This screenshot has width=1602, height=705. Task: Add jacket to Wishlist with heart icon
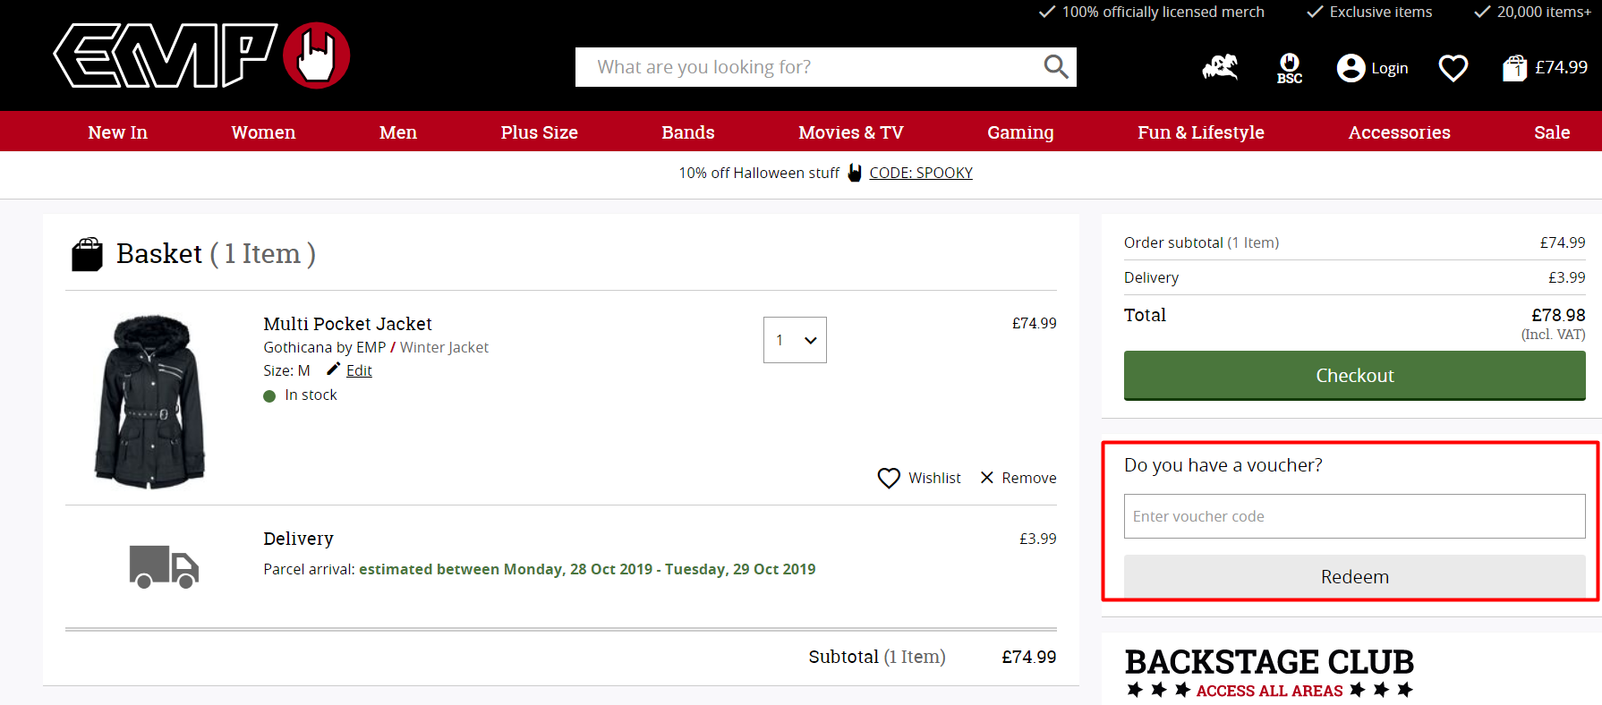(x=889, y=478)
